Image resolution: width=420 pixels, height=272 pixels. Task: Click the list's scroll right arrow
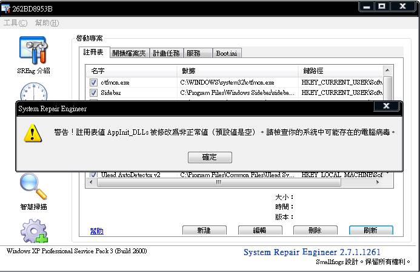378,182
